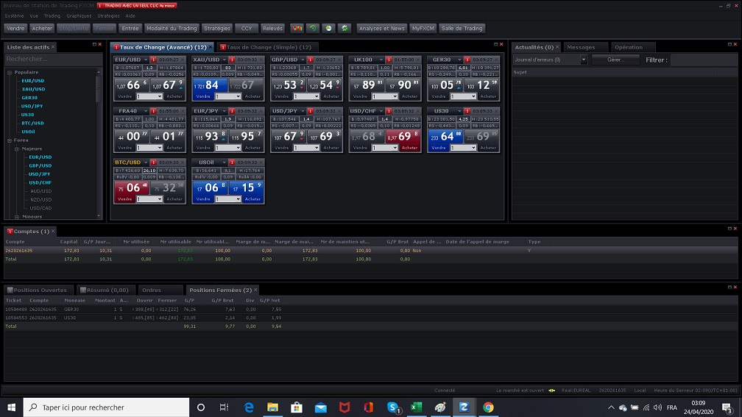Viewport: 742px width, 417px height.
Task: Click the candlestick chart toolbar icon
Action: [x=297, y=28]
